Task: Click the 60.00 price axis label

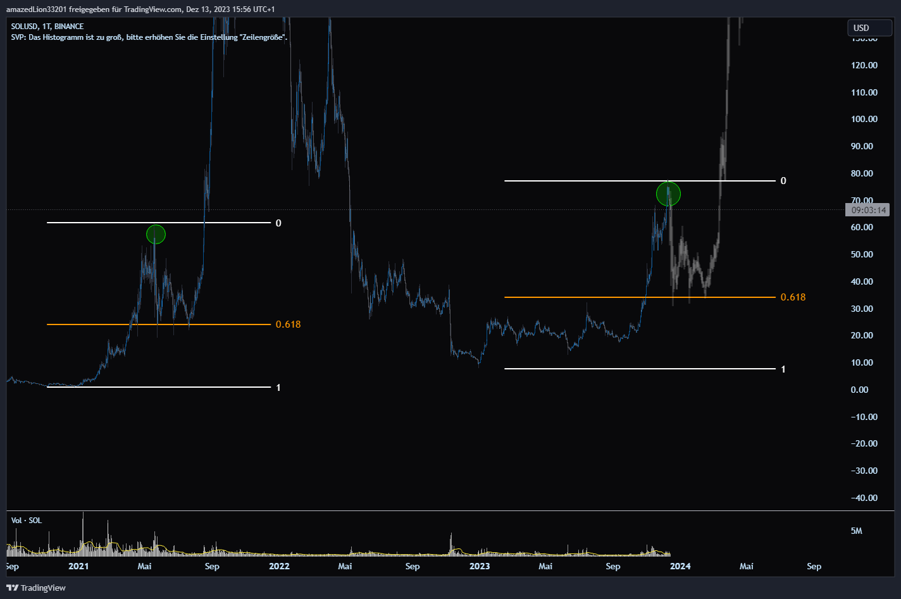Action: [862, 227]
